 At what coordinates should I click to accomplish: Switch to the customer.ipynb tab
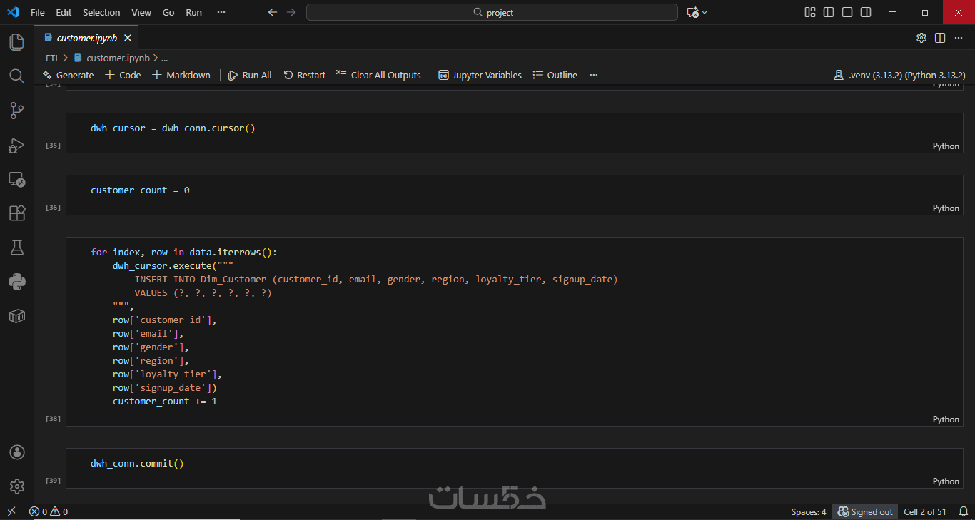86,38
